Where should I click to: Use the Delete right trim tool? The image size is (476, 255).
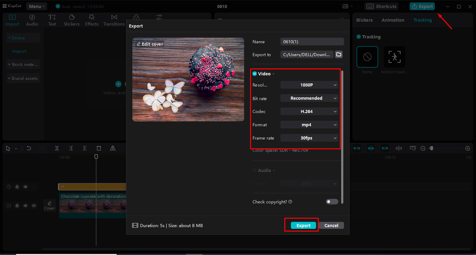click(85, 148)
